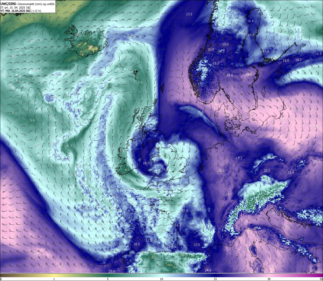Click the map value 14.9
Image resolution: width=323 pixels, height=281 pixels.
pyautogui.click(x=266, y=51)
